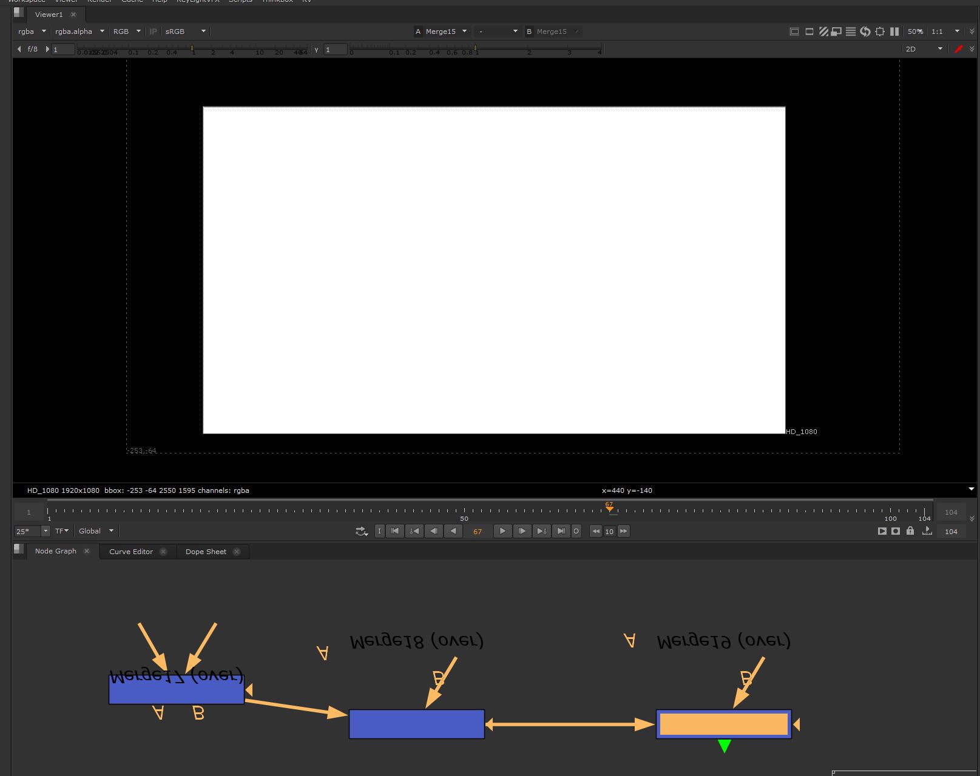Open the Dope Sheet tab
The height and width of the screenshot is (776, 980).
coord(206,552)
